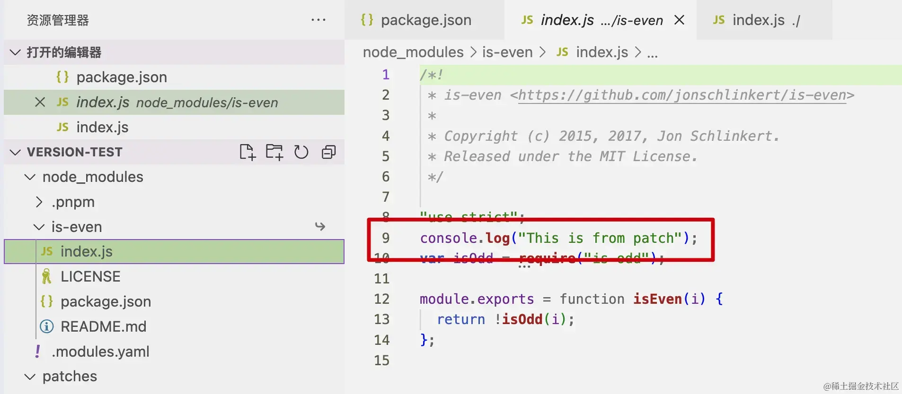Click is-even in the breadcrumb

click(x=507, y=52)
